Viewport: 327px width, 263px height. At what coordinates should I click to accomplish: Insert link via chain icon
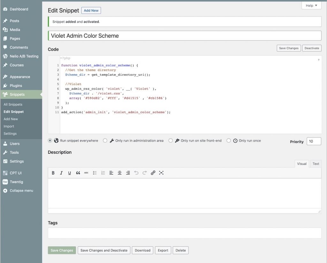(x=153, y=173)
